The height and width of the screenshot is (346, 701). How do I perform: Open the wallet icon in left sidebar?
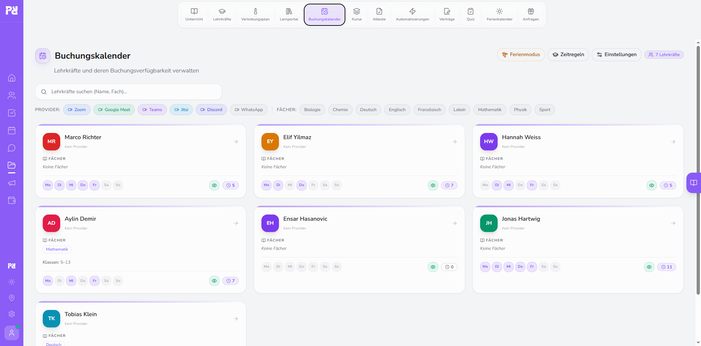point(12,200)
